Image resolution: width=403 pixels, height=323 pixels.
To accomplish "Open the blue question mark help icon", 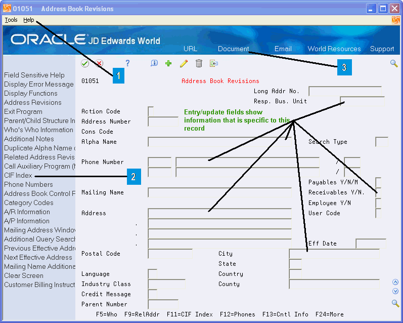I will [127, 63].
